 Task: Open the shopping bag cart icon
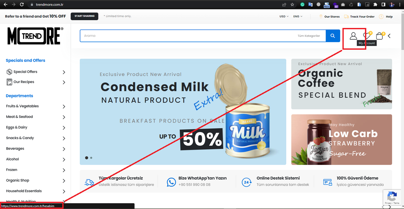coord(379,36)
